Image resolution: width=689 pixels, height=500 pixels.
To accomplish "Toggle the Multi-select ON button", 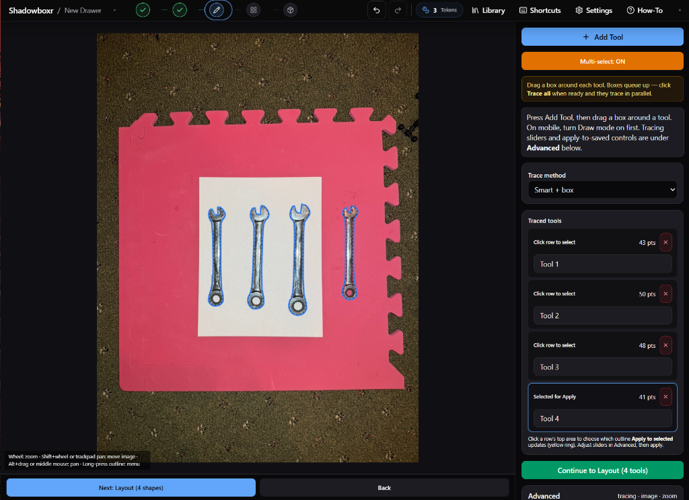I will (x=602, y=61).
